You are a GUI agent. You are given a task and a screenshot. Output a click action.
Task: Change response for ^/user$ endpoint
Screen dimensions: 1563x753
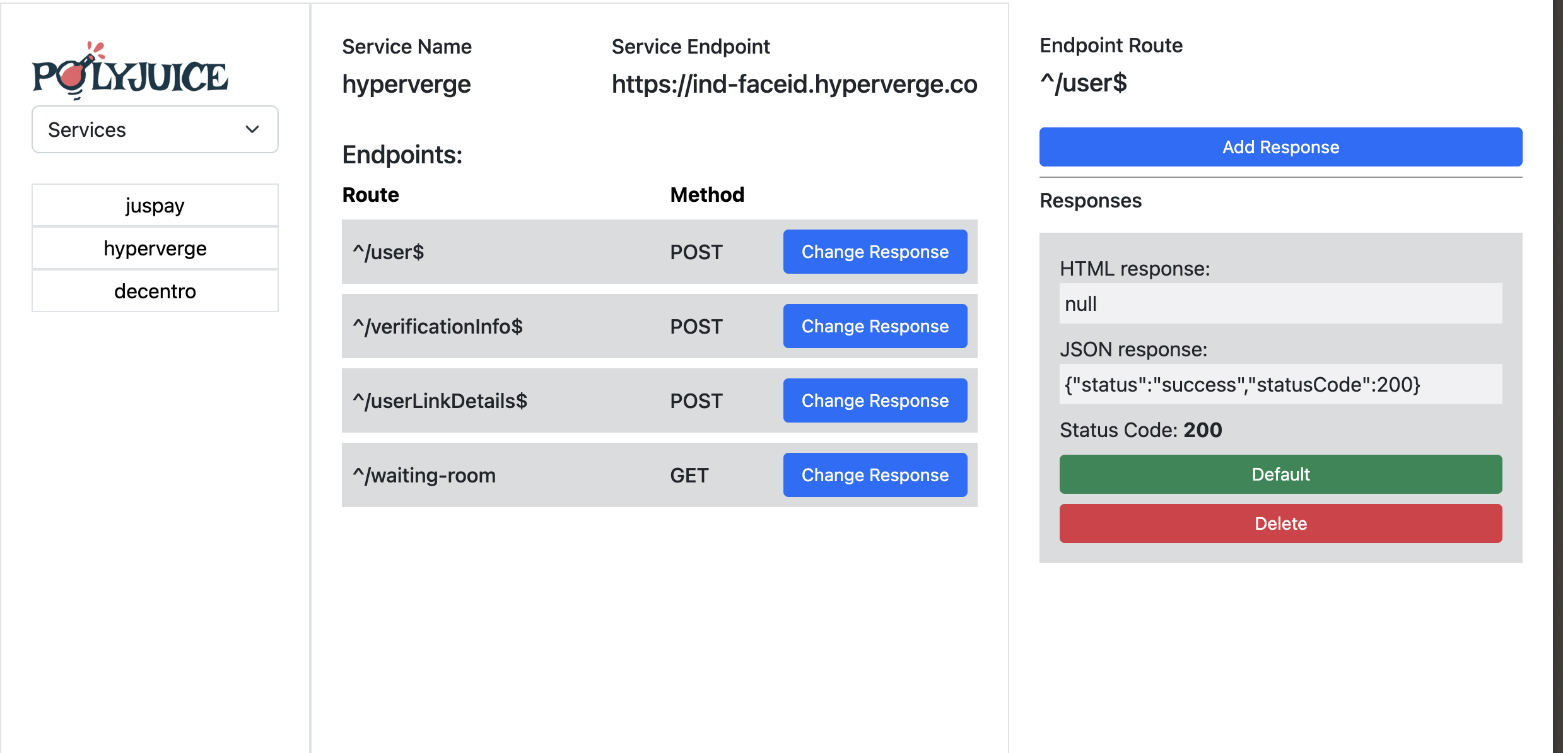pyautogui.click(x=875, y=252)
